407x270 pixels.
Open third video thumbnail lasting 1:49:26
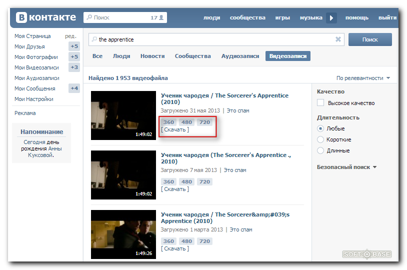(123, 234)
